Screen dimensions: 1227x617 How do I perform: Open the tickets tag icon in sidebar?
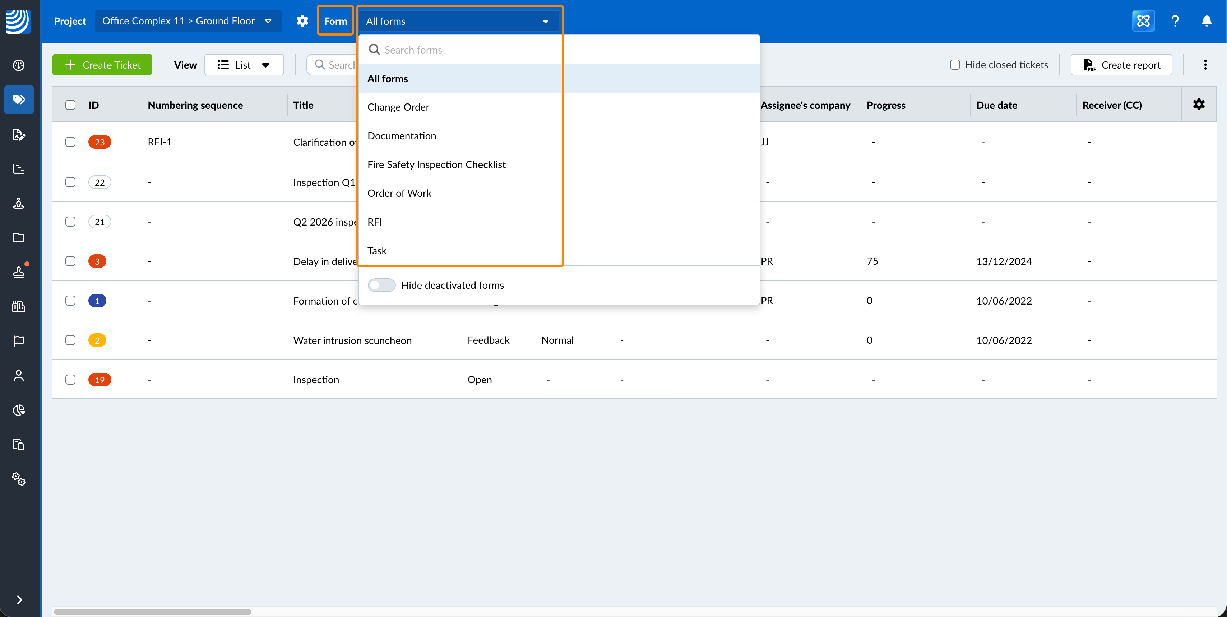19,99
